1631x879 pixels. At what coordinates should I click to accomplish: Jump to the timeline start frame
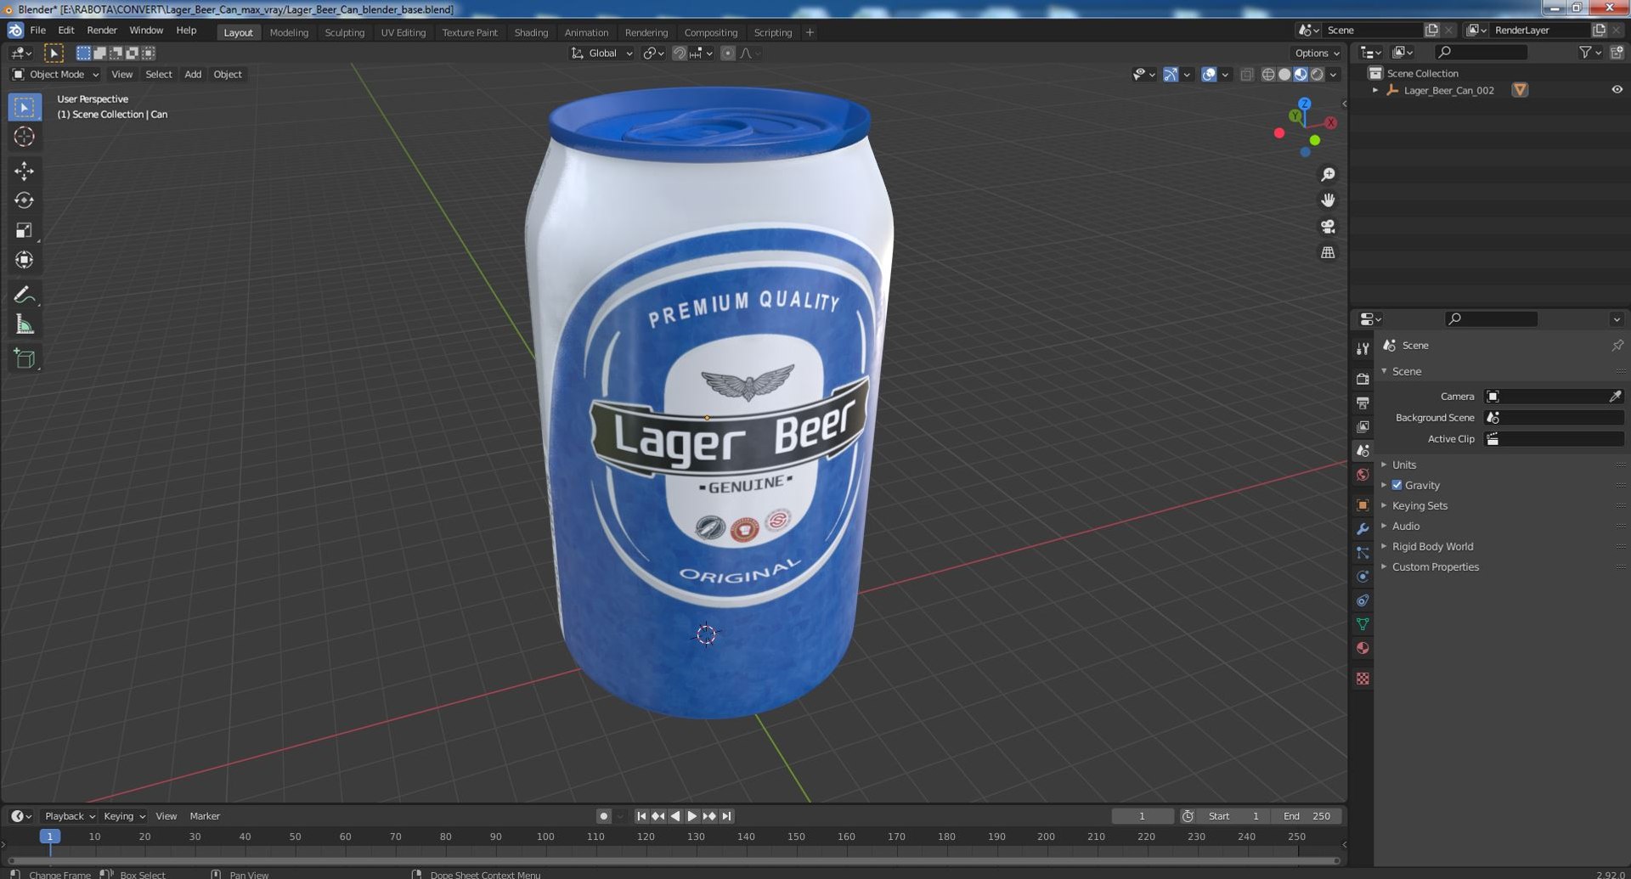641,816
